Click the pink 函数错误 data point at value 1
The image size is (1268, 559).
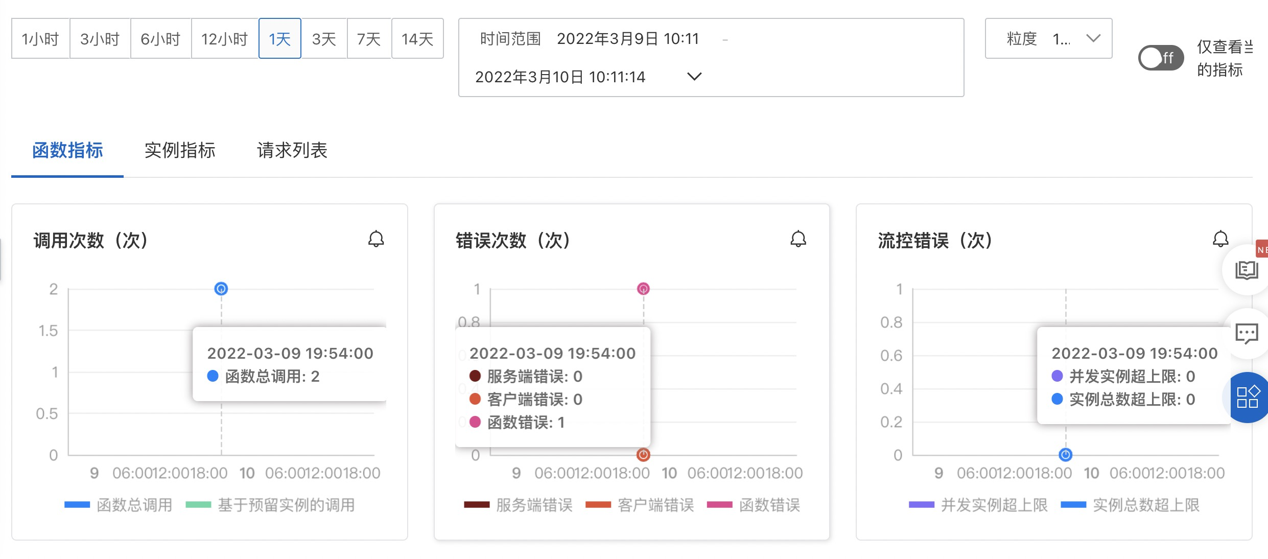pos(643,289)
